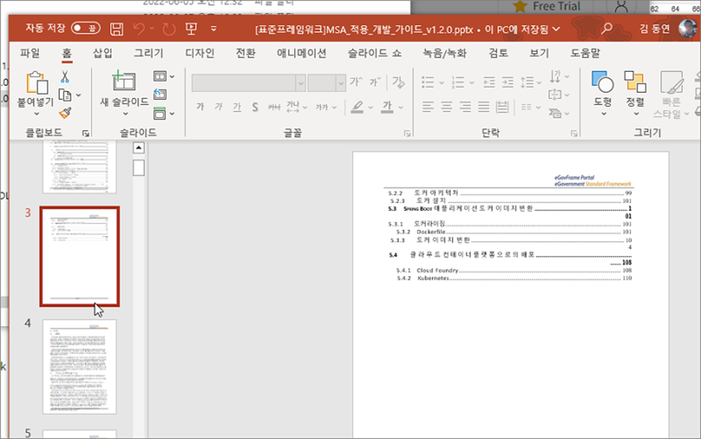Open the font color dropdown arrow

[x=400, y=107]
